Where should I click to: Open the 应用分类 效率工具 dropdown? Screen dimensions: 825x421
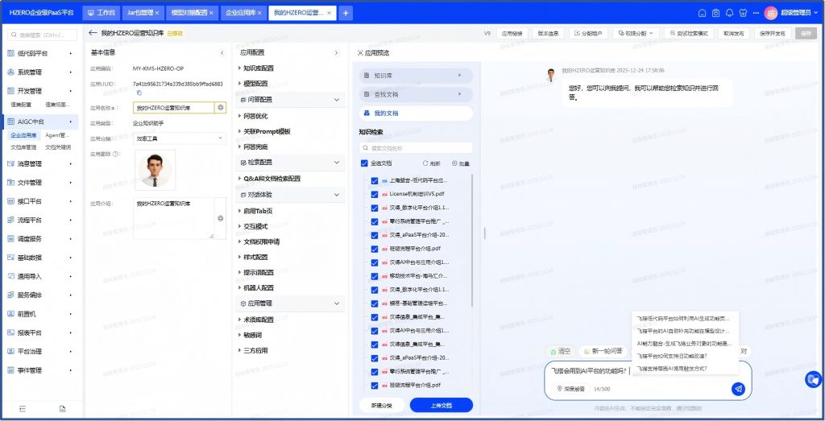[179, 138]
